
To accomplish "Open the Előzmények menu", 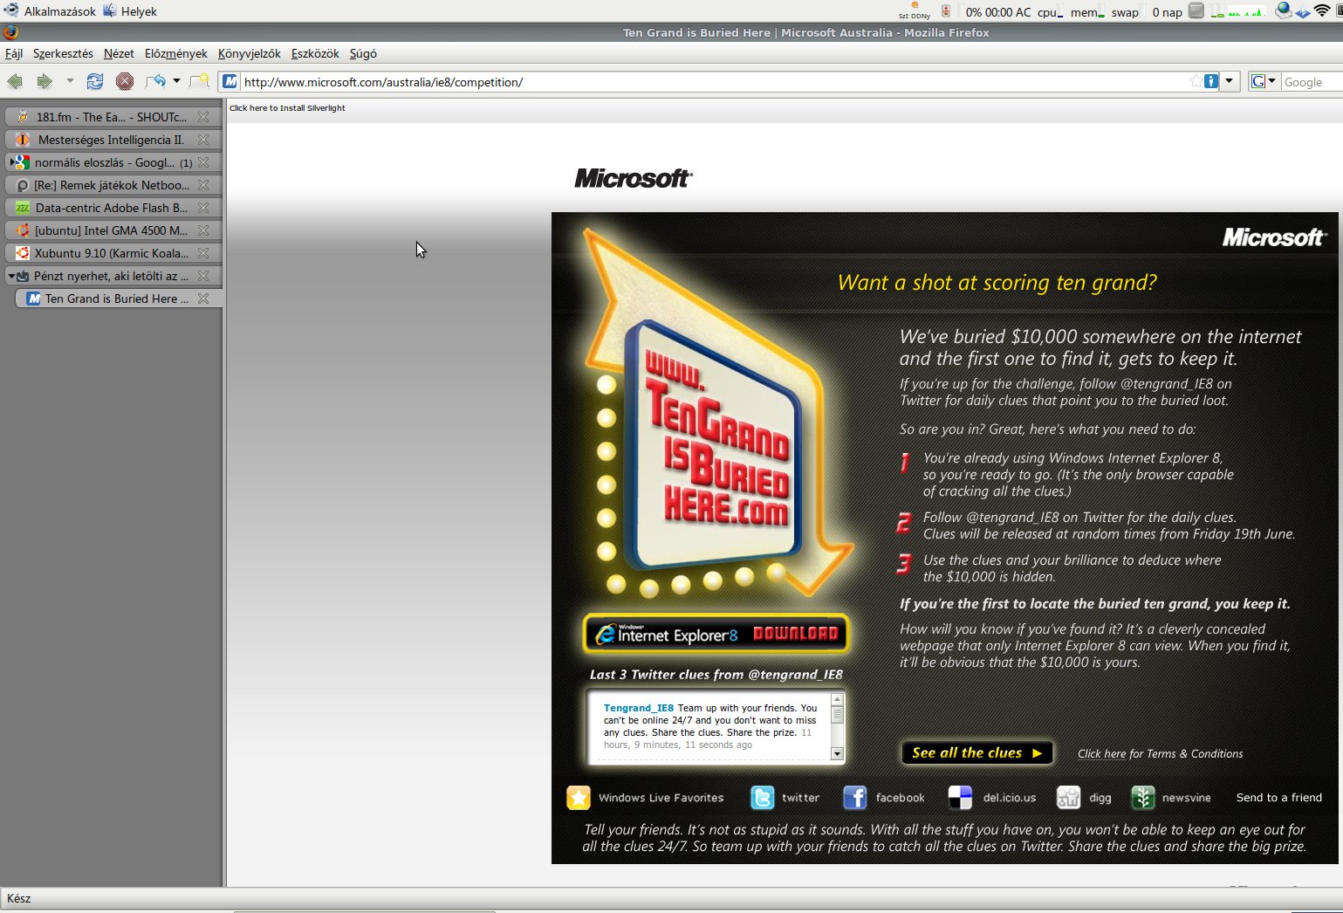I will point(176,53).
